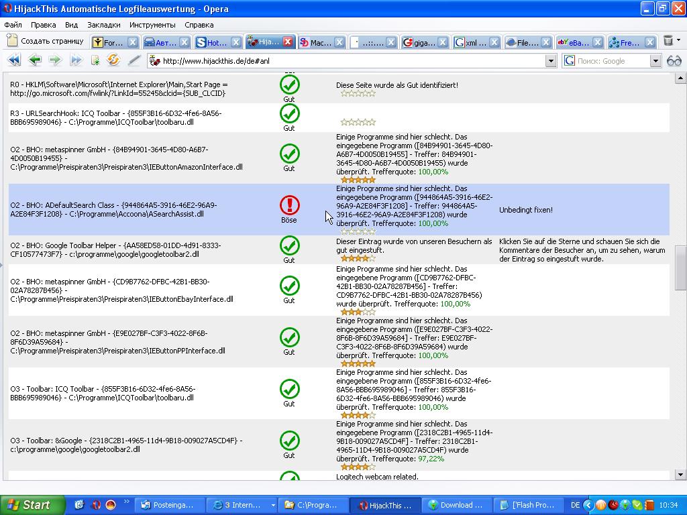Screen dimensions: 687x515
Task: Expand hidden tray icons arrow
Action: tap(588, 505)
